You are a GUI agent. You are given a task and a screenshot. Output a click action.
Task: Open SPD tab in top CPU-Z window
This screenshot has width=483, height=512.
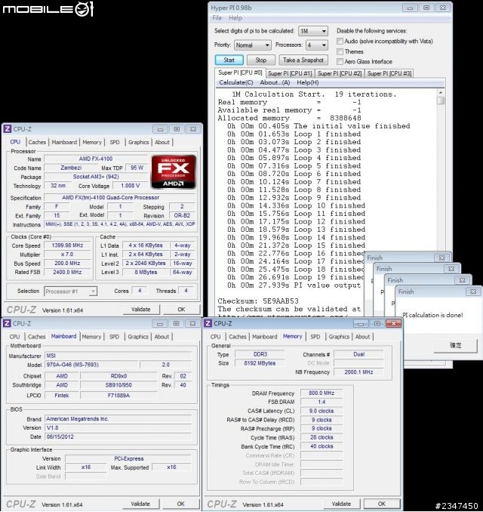(115, 143)
